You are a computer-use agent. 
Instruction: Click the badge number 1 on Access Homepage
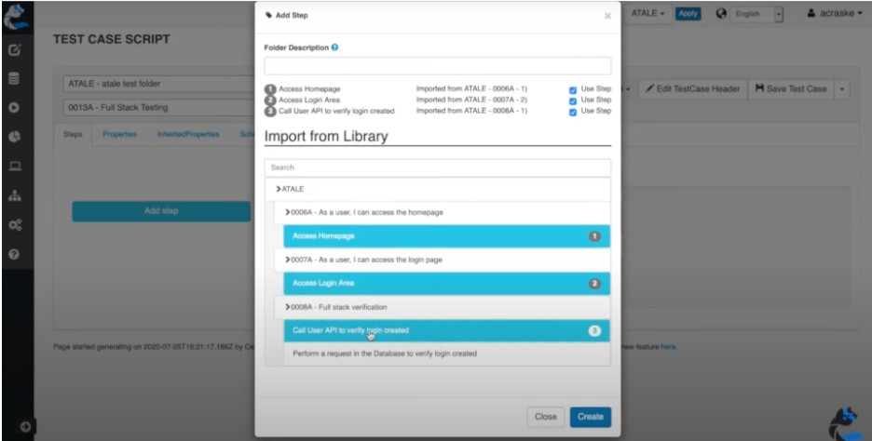tap(594, 236)
